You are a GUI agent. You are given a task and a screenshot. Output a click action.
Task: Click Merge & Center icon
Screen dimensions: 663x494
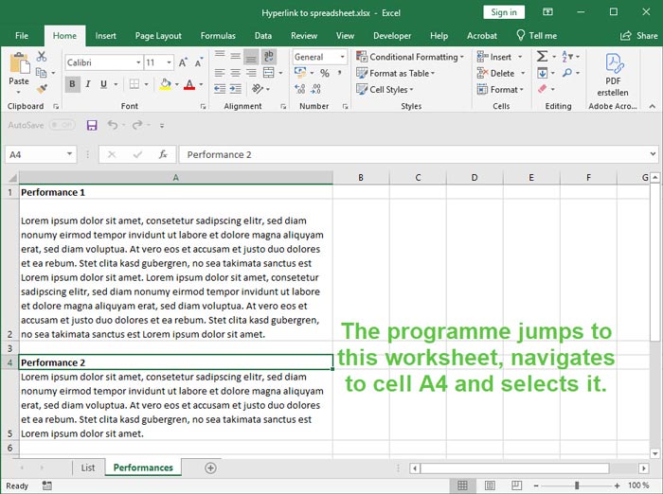[x=268, y=73]
